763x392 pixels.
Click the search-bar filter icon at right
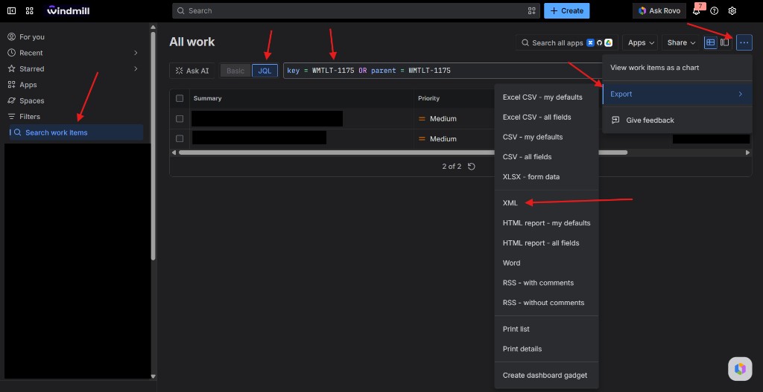pyautogui.click(x=531, y=10)
